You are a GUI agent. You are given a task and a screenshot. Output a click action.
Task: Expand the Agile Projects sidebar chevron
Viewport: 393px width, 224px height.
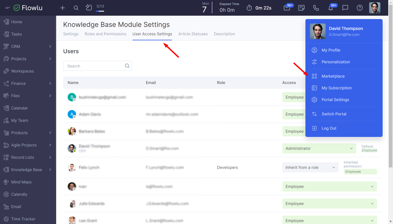[50, 145]
